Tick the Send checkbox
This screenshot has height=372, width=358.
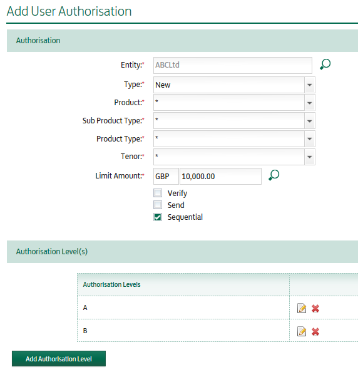pyautogui.click(x=158, y=205)
